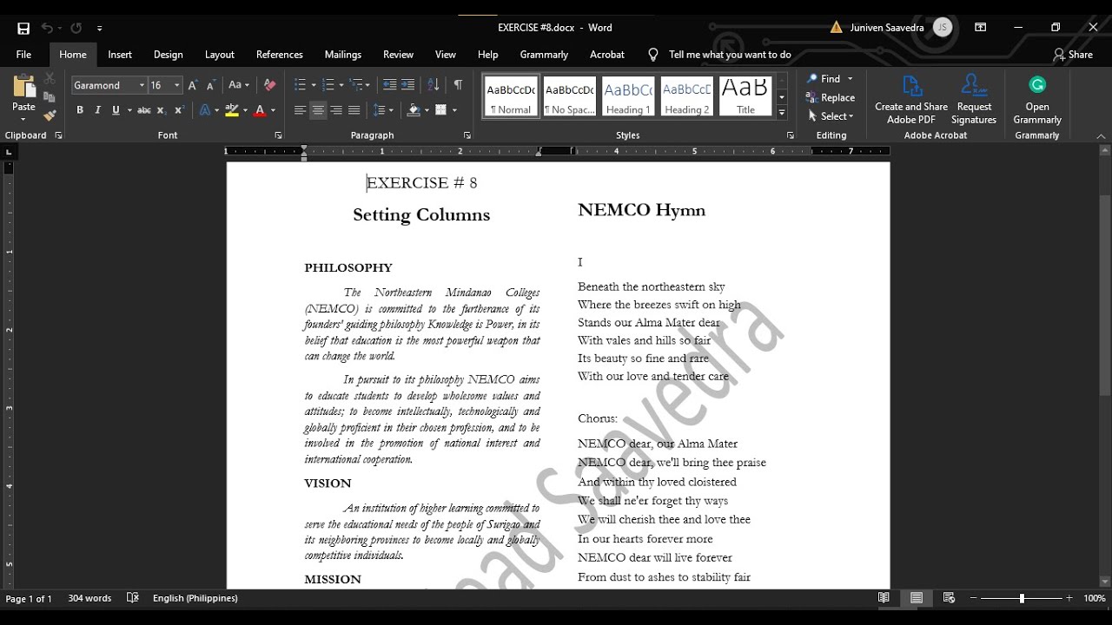Click the spelling proofing icon in status bar
The height and width of the screenshot is (625, 1112).
click(x=132, y=598)
